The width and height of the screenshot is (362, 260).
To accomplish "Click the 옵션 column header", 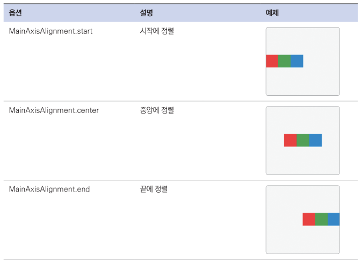I will coord(15,13).
